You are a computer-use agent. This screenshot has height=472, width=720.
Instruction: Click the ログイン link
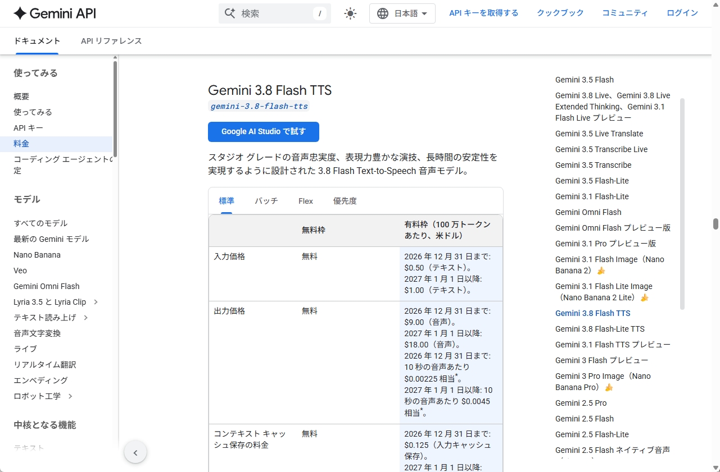click(682, 13)
